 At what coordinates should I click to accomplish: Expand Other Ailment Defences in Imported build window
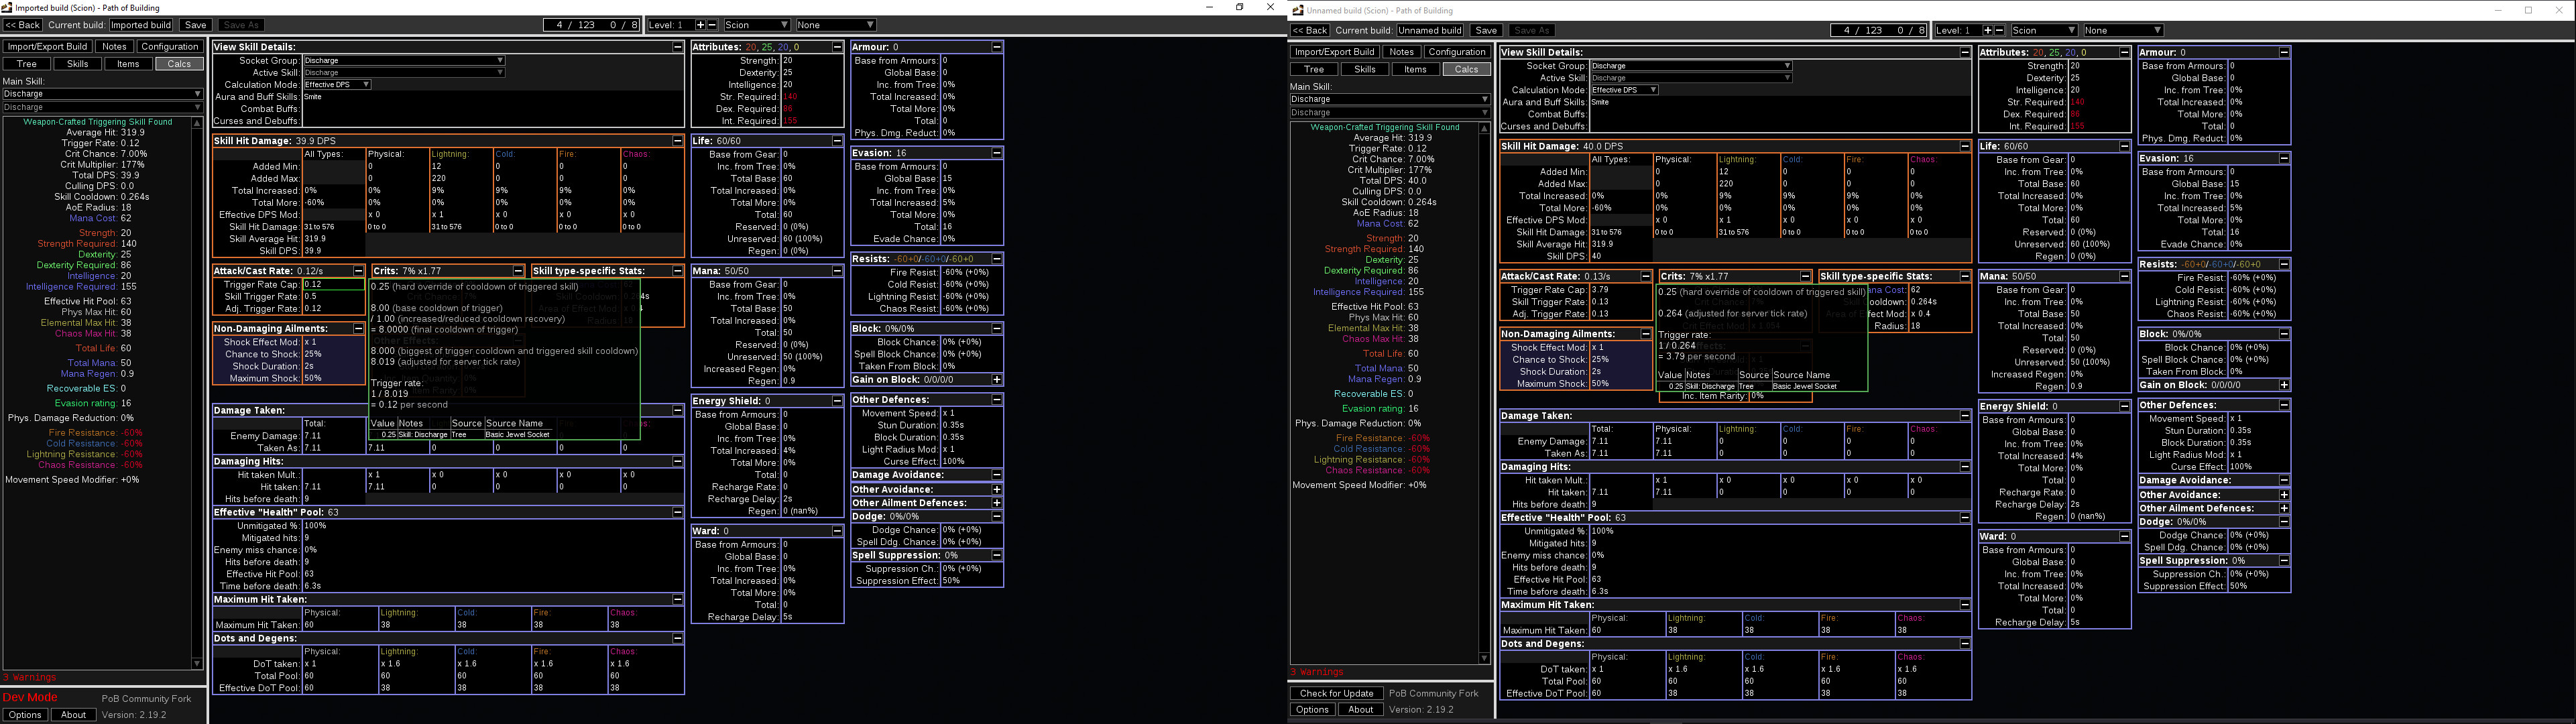point(997,503)
